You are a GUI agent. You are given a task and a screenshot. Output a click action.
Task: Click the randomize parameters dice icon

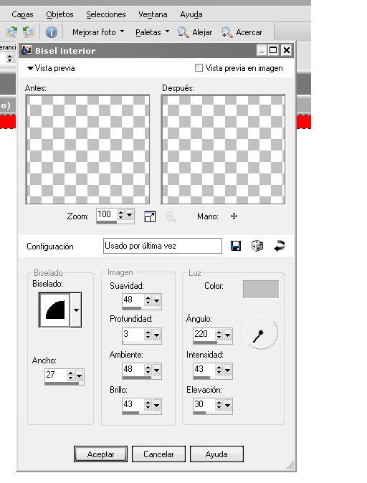click(x=257, y=246)
